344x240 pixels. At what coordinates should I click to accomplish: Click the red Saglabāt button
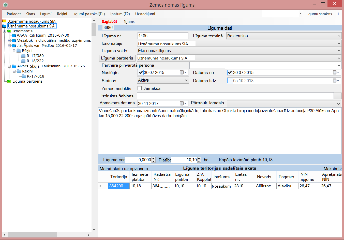[109, 22]
